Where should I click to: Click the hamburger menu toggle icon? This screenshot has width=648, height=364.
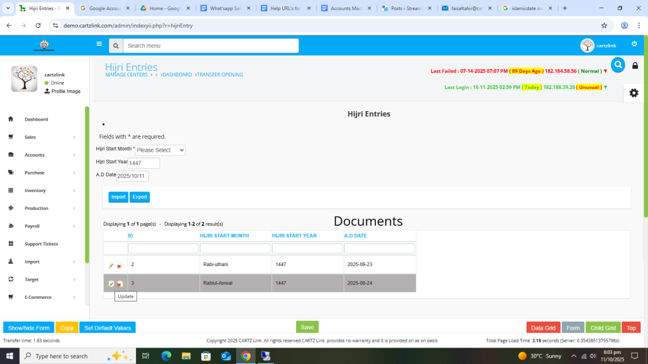coord(99,44)
